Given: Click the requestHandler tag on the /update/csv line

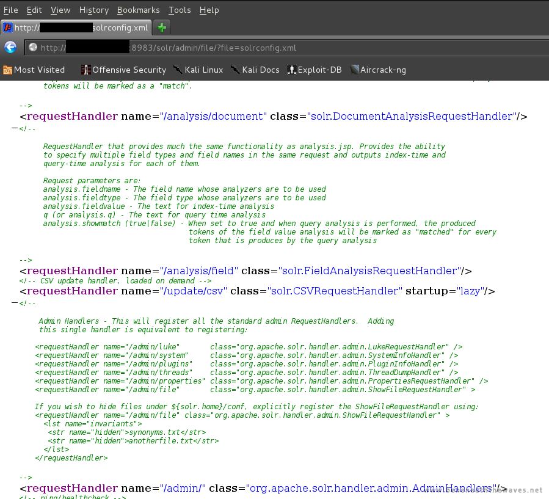Looking at the screenshot, I should click(72, 291).
